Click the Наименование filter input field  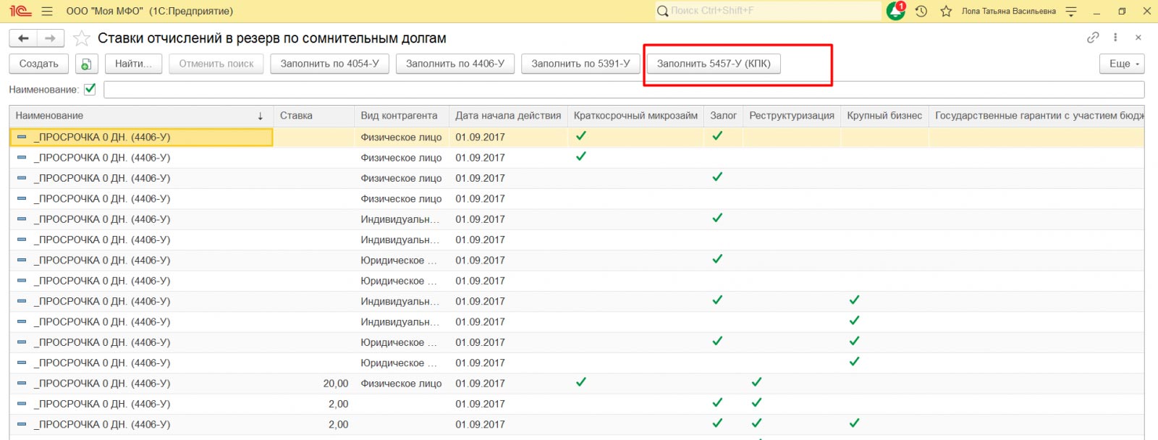(x=624, y=89)
